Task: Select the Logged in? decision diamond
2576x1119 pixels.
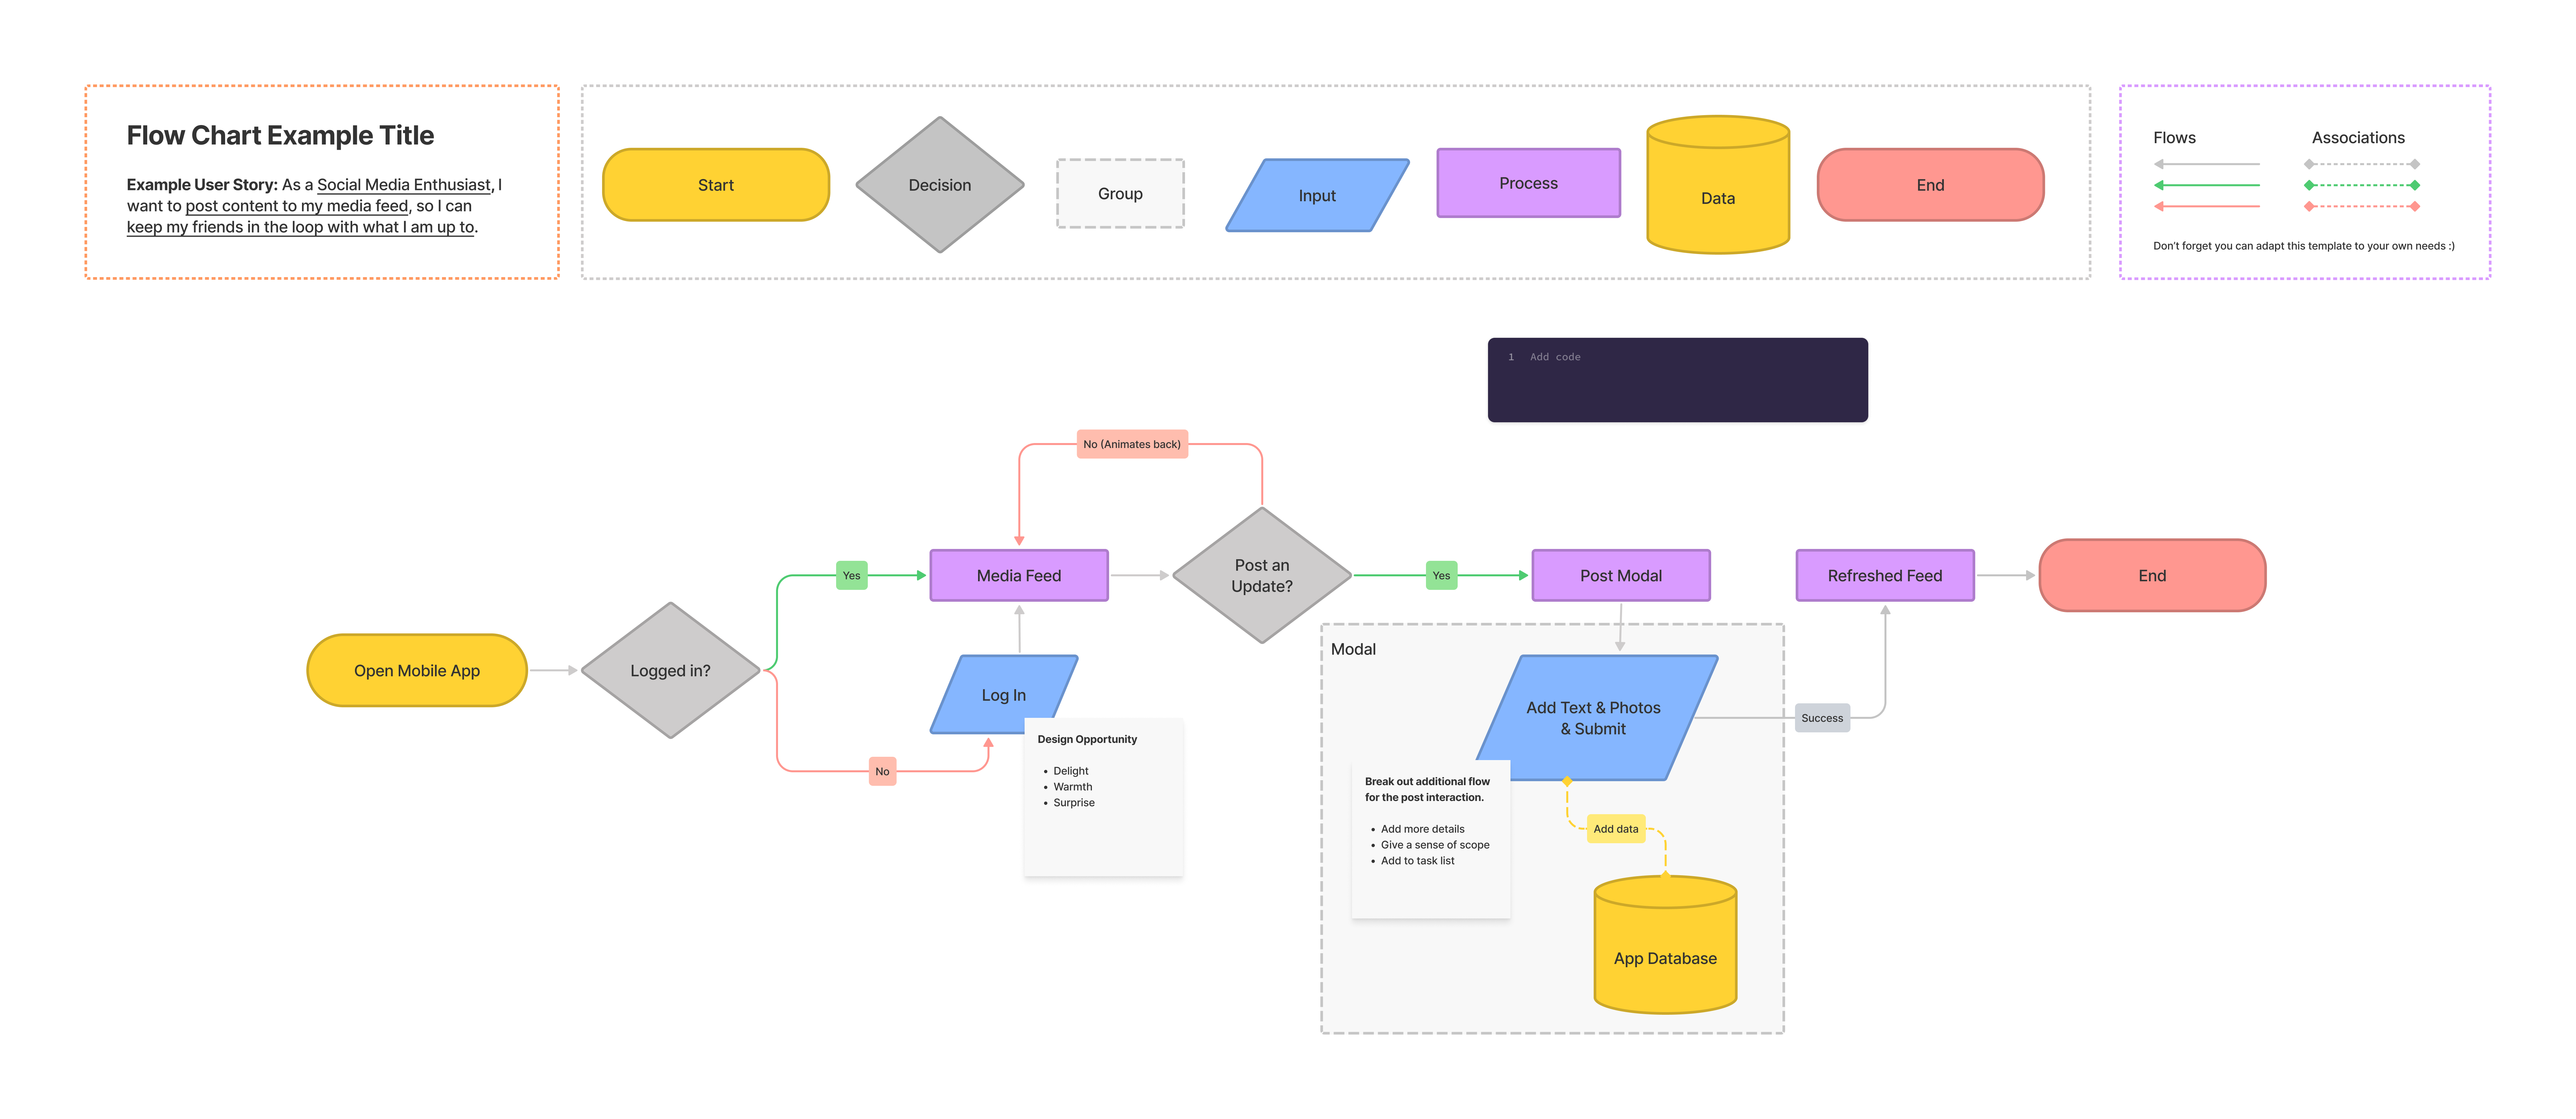Action: click(670, 670)
